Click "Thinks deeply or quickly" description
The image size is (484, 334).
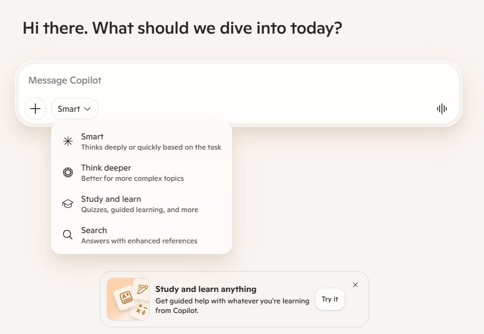[151, 147]
